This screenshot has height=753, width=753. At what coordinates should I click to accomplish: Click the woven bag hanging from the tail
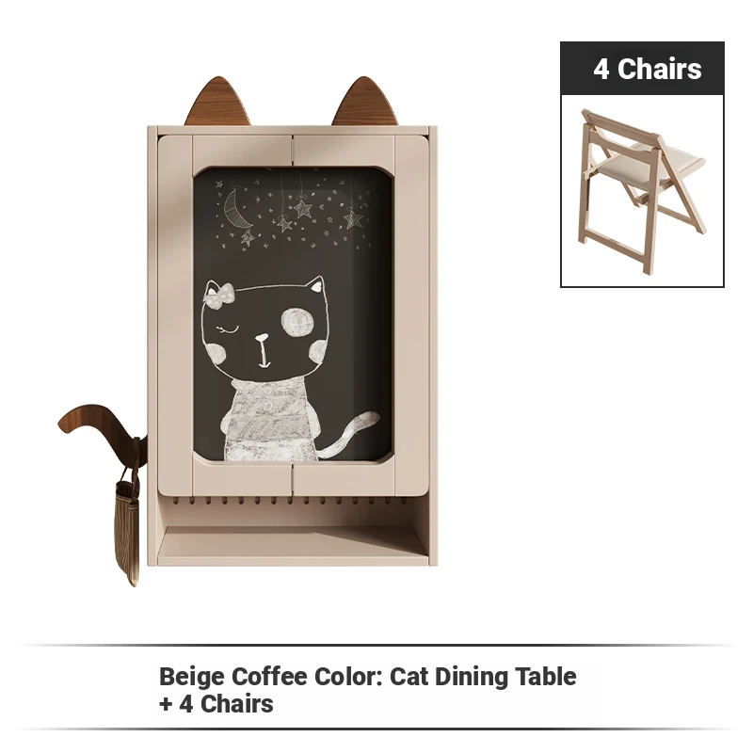pos(126,523)
